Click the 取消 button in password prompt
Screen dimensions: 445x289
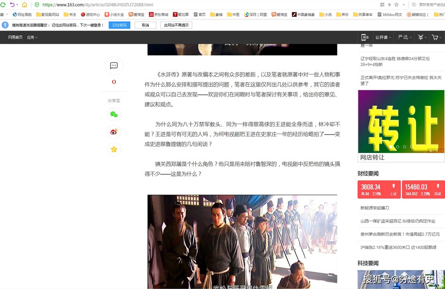click(x=145, y=25)
